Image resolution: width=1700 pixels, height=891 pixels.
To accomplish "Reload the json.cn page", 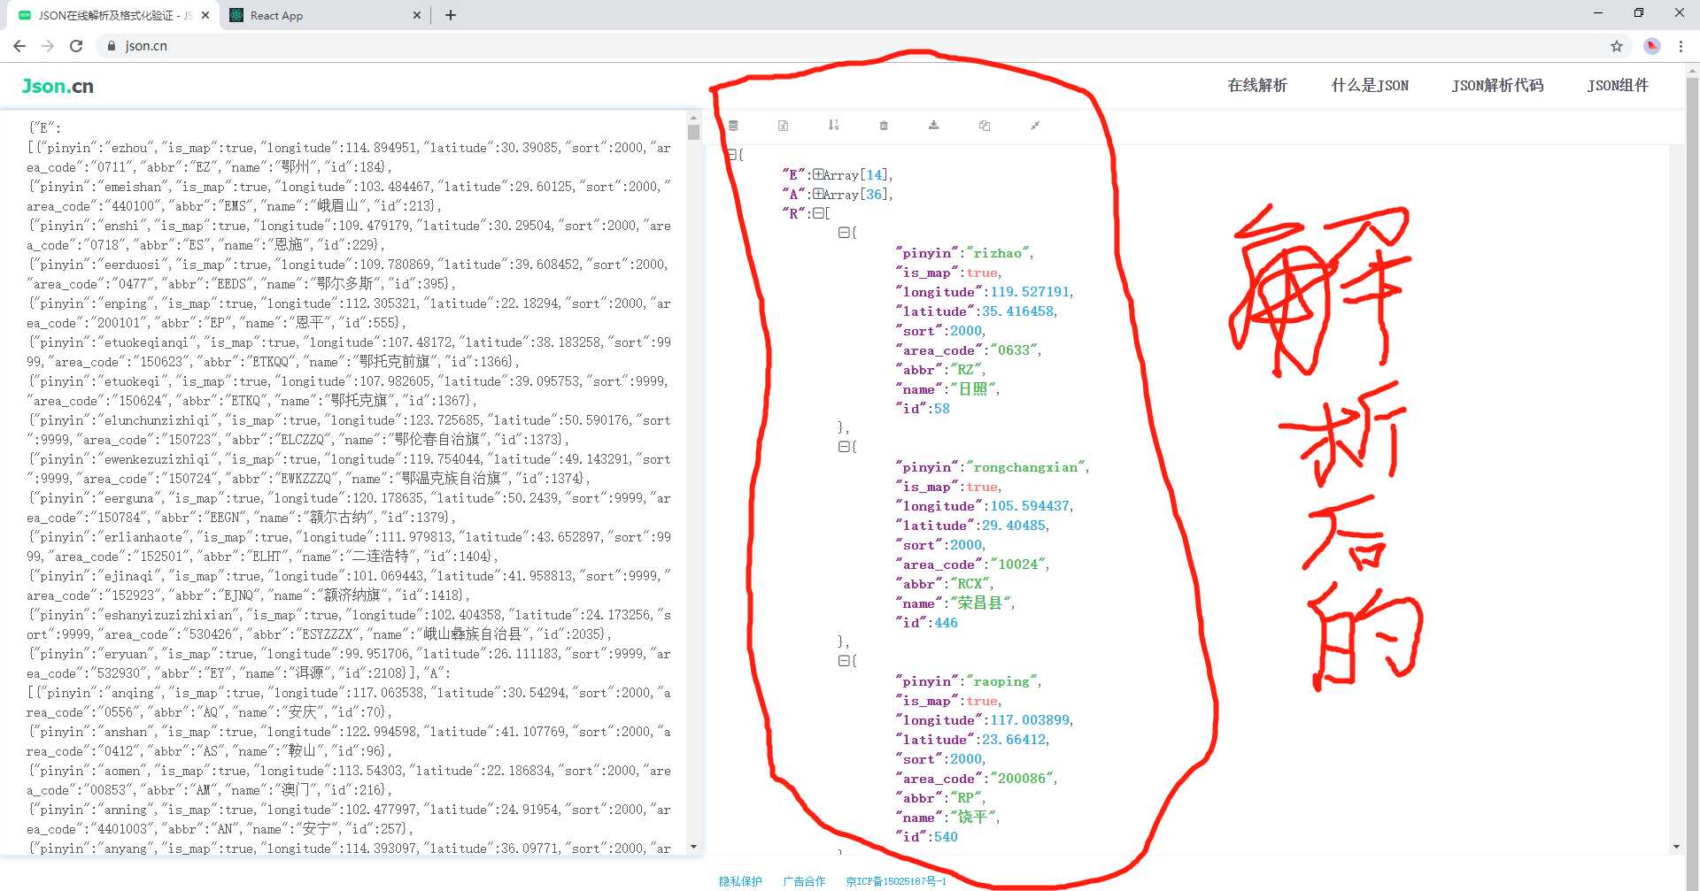I will (76, 46).
